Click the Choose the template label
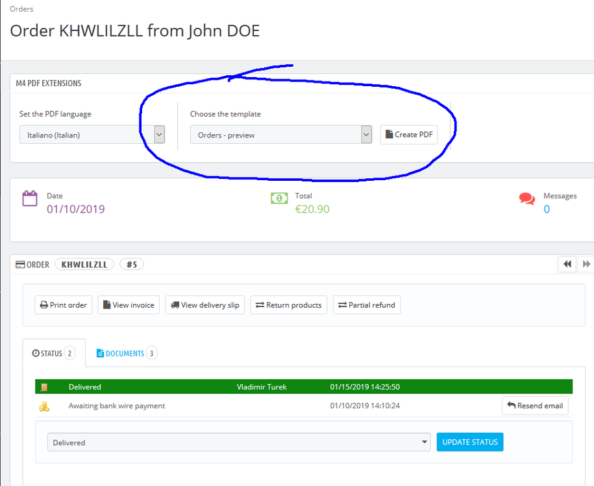 225,114
